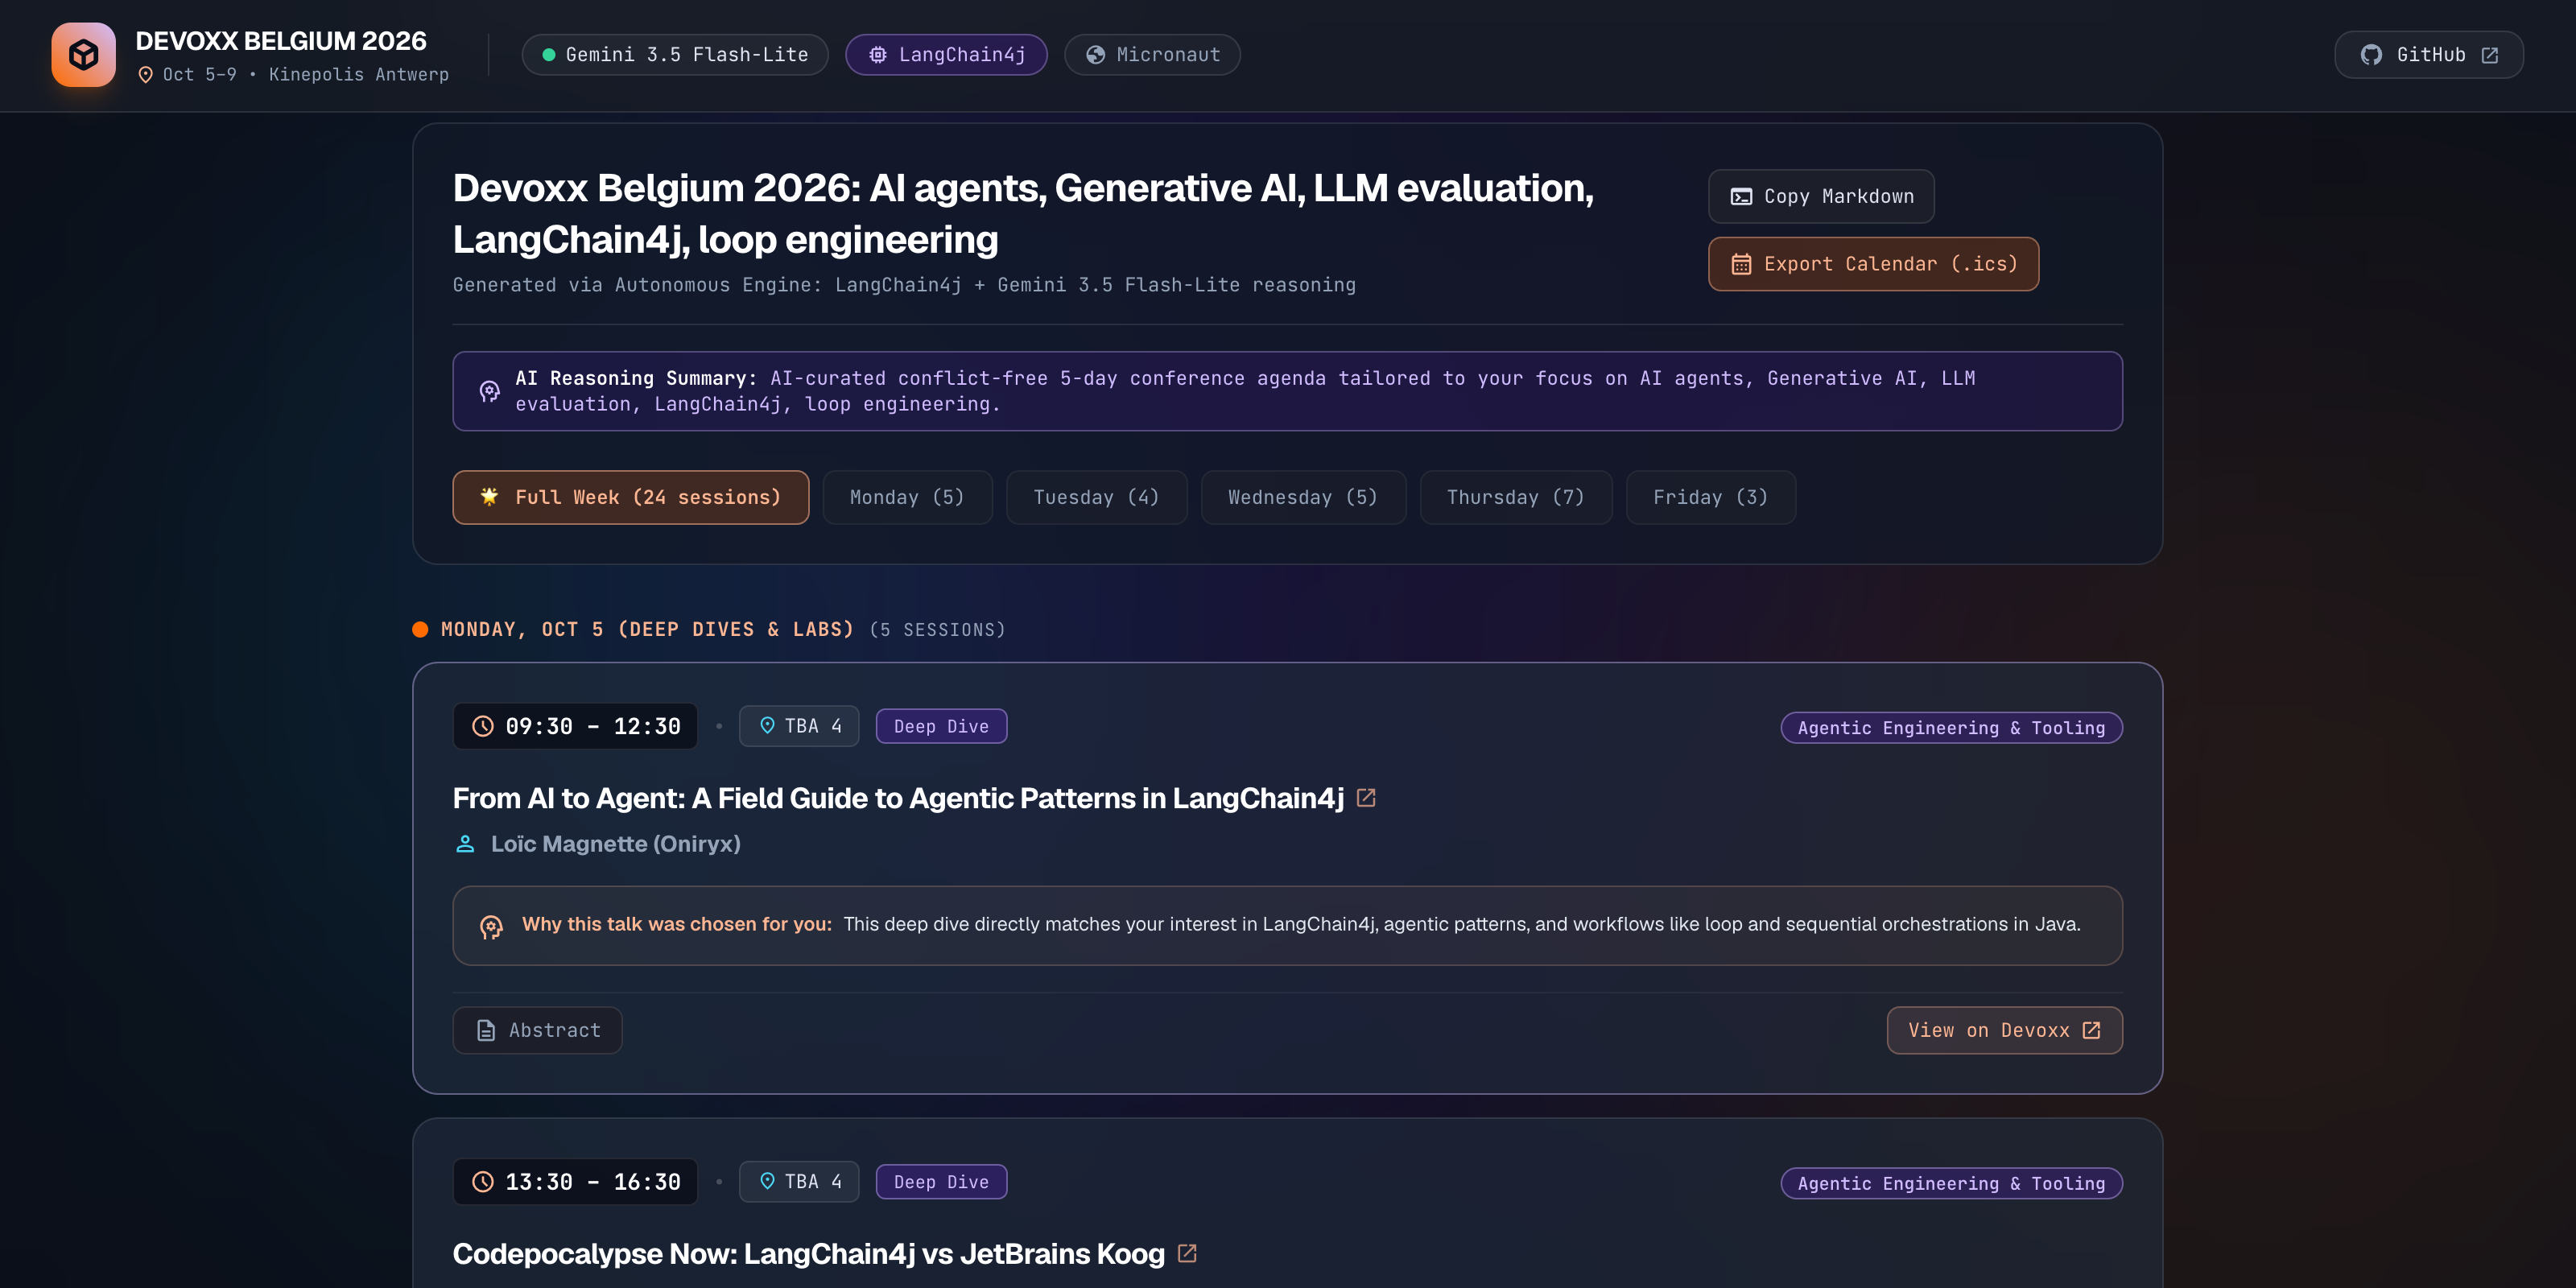Click the external-link icon in GitHub button
This screenshot has height=1288, width=2576.
[2490, 55]
